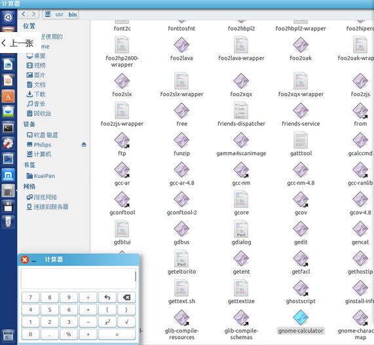The width and height of the screenshot is (374, 345).
Task: Click the usr path segment
Action: [x=59, y=14]
